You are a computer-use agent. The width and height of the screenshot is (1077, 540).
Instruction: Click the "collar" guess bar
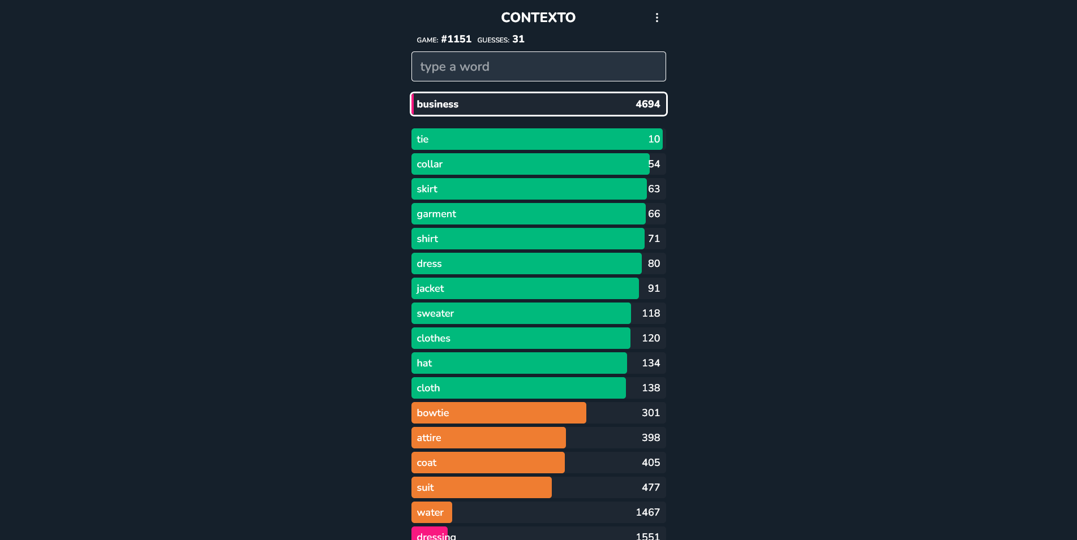click(530, 164)
